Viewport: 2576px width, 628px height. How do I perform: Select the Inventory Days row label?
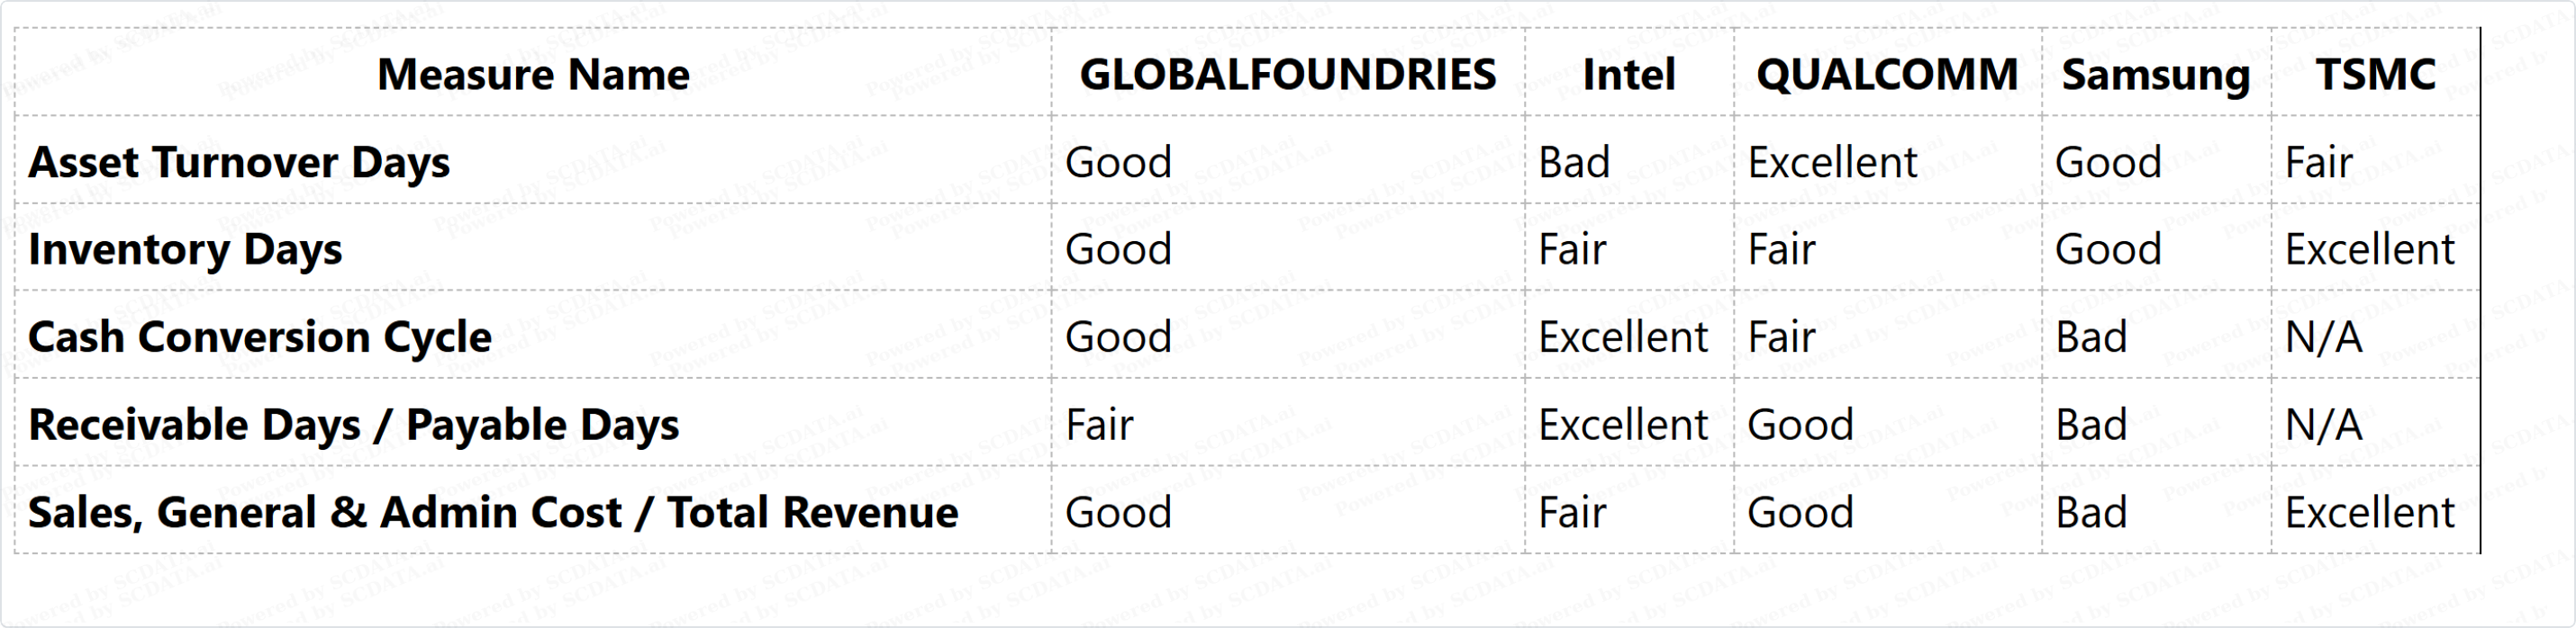pyautogui.click(x=185, y=249)
